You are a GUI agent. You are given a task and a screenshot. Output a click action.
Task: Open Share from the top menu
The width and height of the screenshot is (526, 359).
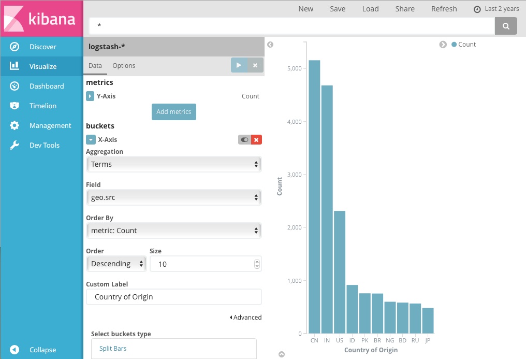[x=405, y=9]
